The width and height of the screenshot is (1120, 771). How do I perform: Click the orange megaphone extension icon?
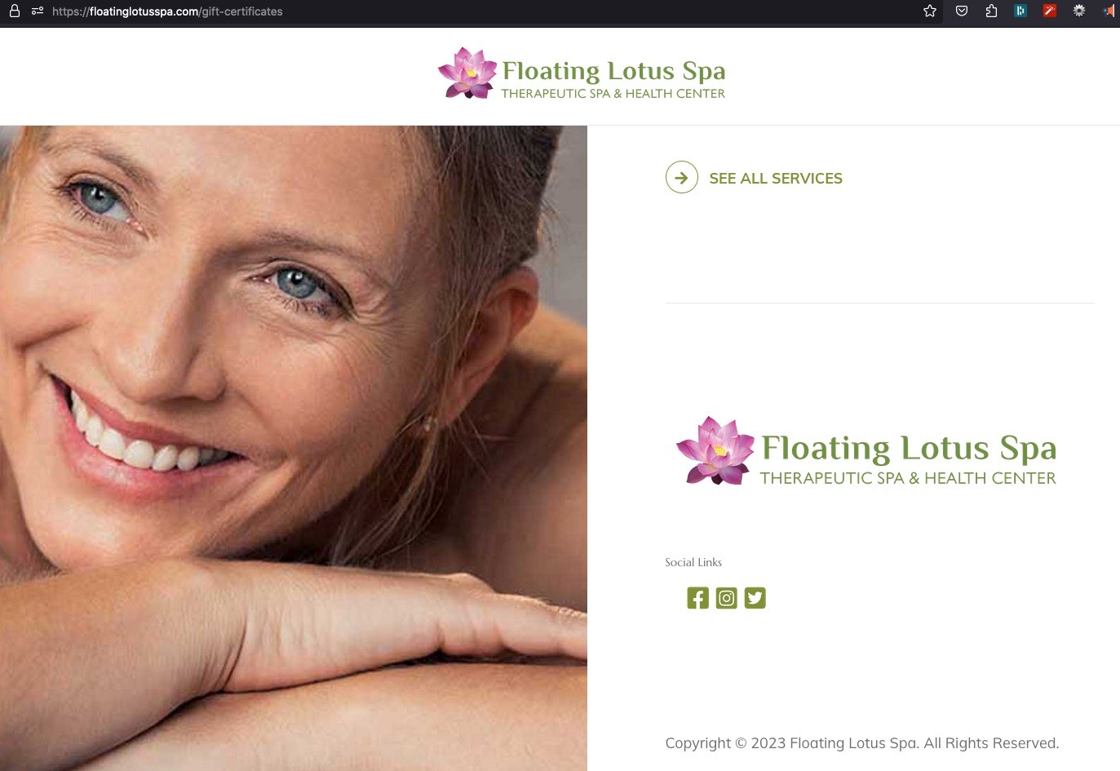pyautogui.click(x=1108, y=11)
